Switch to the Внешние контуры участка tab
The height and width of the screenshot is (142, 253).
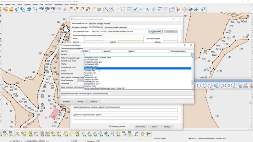coord(100,24)
